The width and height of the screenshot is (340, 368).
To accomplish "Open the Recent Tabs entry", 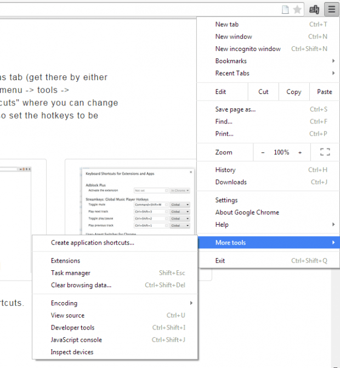I will (268, 73).
